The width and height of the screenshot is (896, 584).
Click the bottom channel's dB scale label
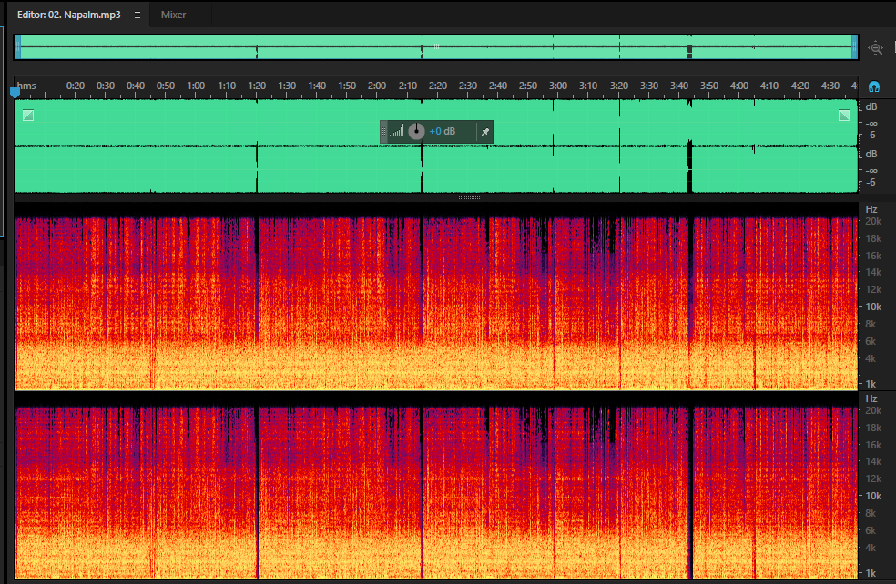(x=871, y=154)
